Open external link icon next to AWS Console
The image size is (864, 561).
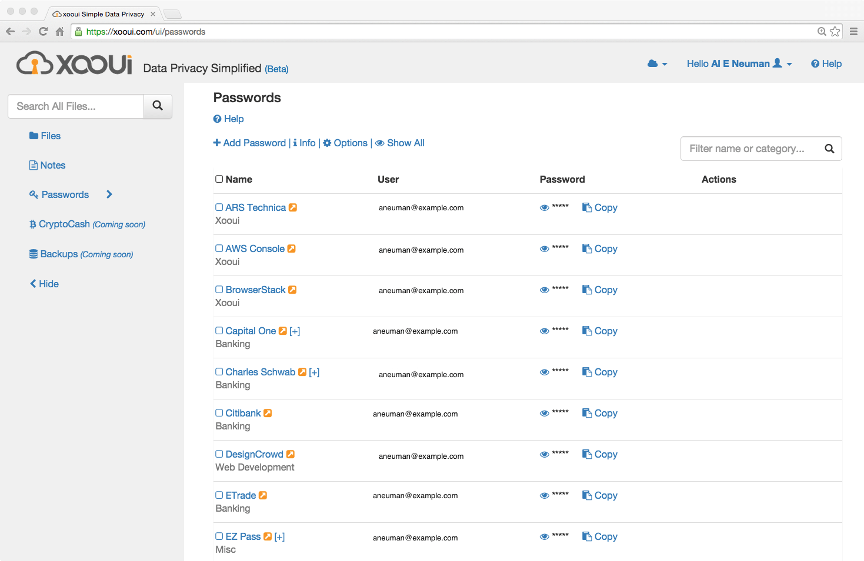(x=292, y=248)
